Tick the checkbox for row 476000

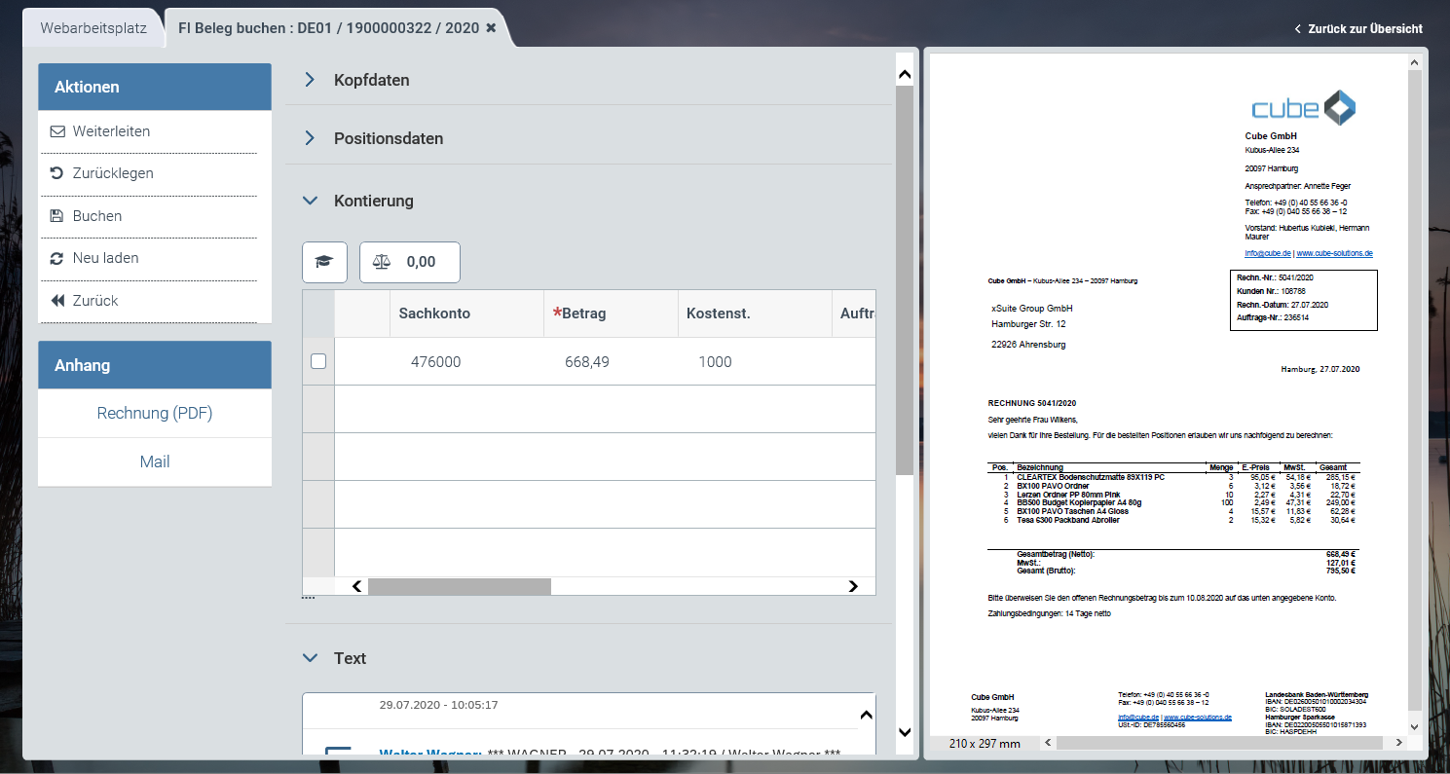point(318,361)
